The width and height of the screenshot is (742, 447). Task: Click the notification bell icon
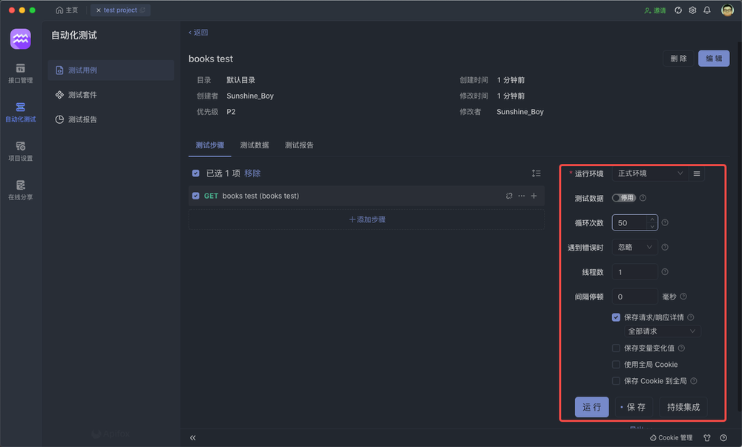(x=706, y=10)
